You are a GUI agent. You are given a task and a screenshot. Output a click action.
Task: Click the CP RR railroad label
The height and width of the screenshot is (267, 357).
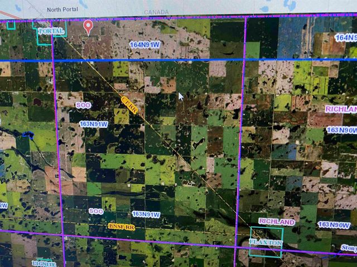(129, 105)
